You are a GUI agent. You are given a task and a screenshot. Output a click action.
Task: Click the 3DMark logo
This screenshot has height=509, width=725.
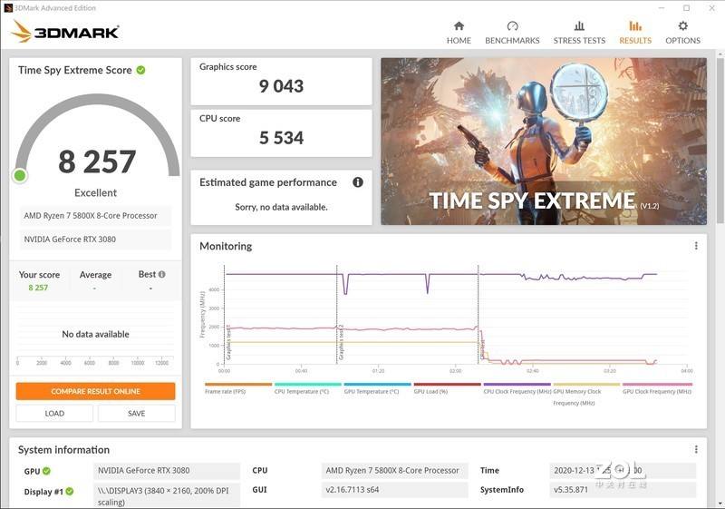tap(65, 32)
